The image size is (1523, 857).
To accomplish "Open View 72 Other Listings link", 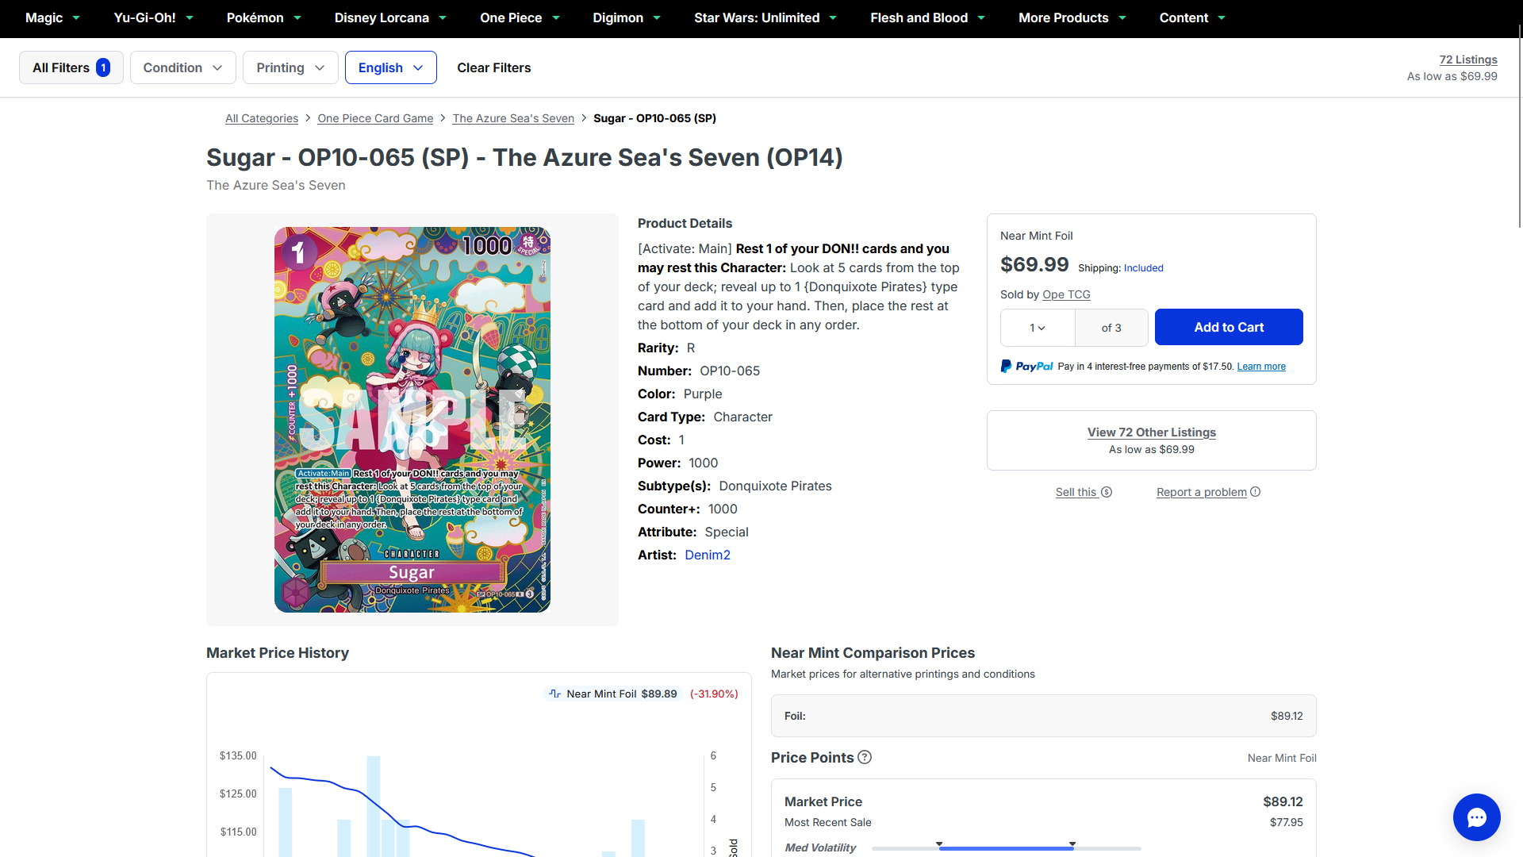I will point(1152,432).
